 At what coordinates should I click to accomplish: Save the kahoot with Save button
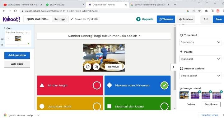click(x=218, y=19)
